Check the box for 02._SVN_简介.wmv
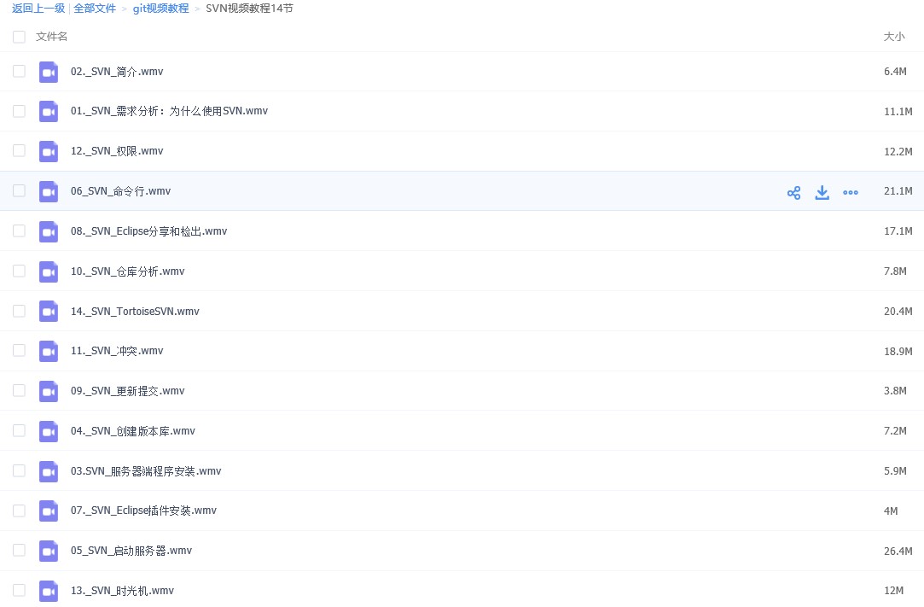The height and width of the screenshot is (607, 924). point(19,71)
